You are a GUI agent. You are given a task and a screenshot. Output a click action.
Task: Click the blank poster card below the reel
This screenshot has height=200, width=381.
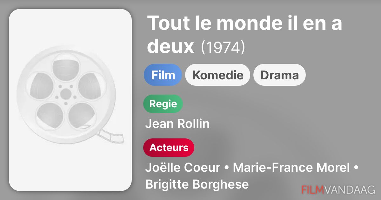(x=70, y=168)
